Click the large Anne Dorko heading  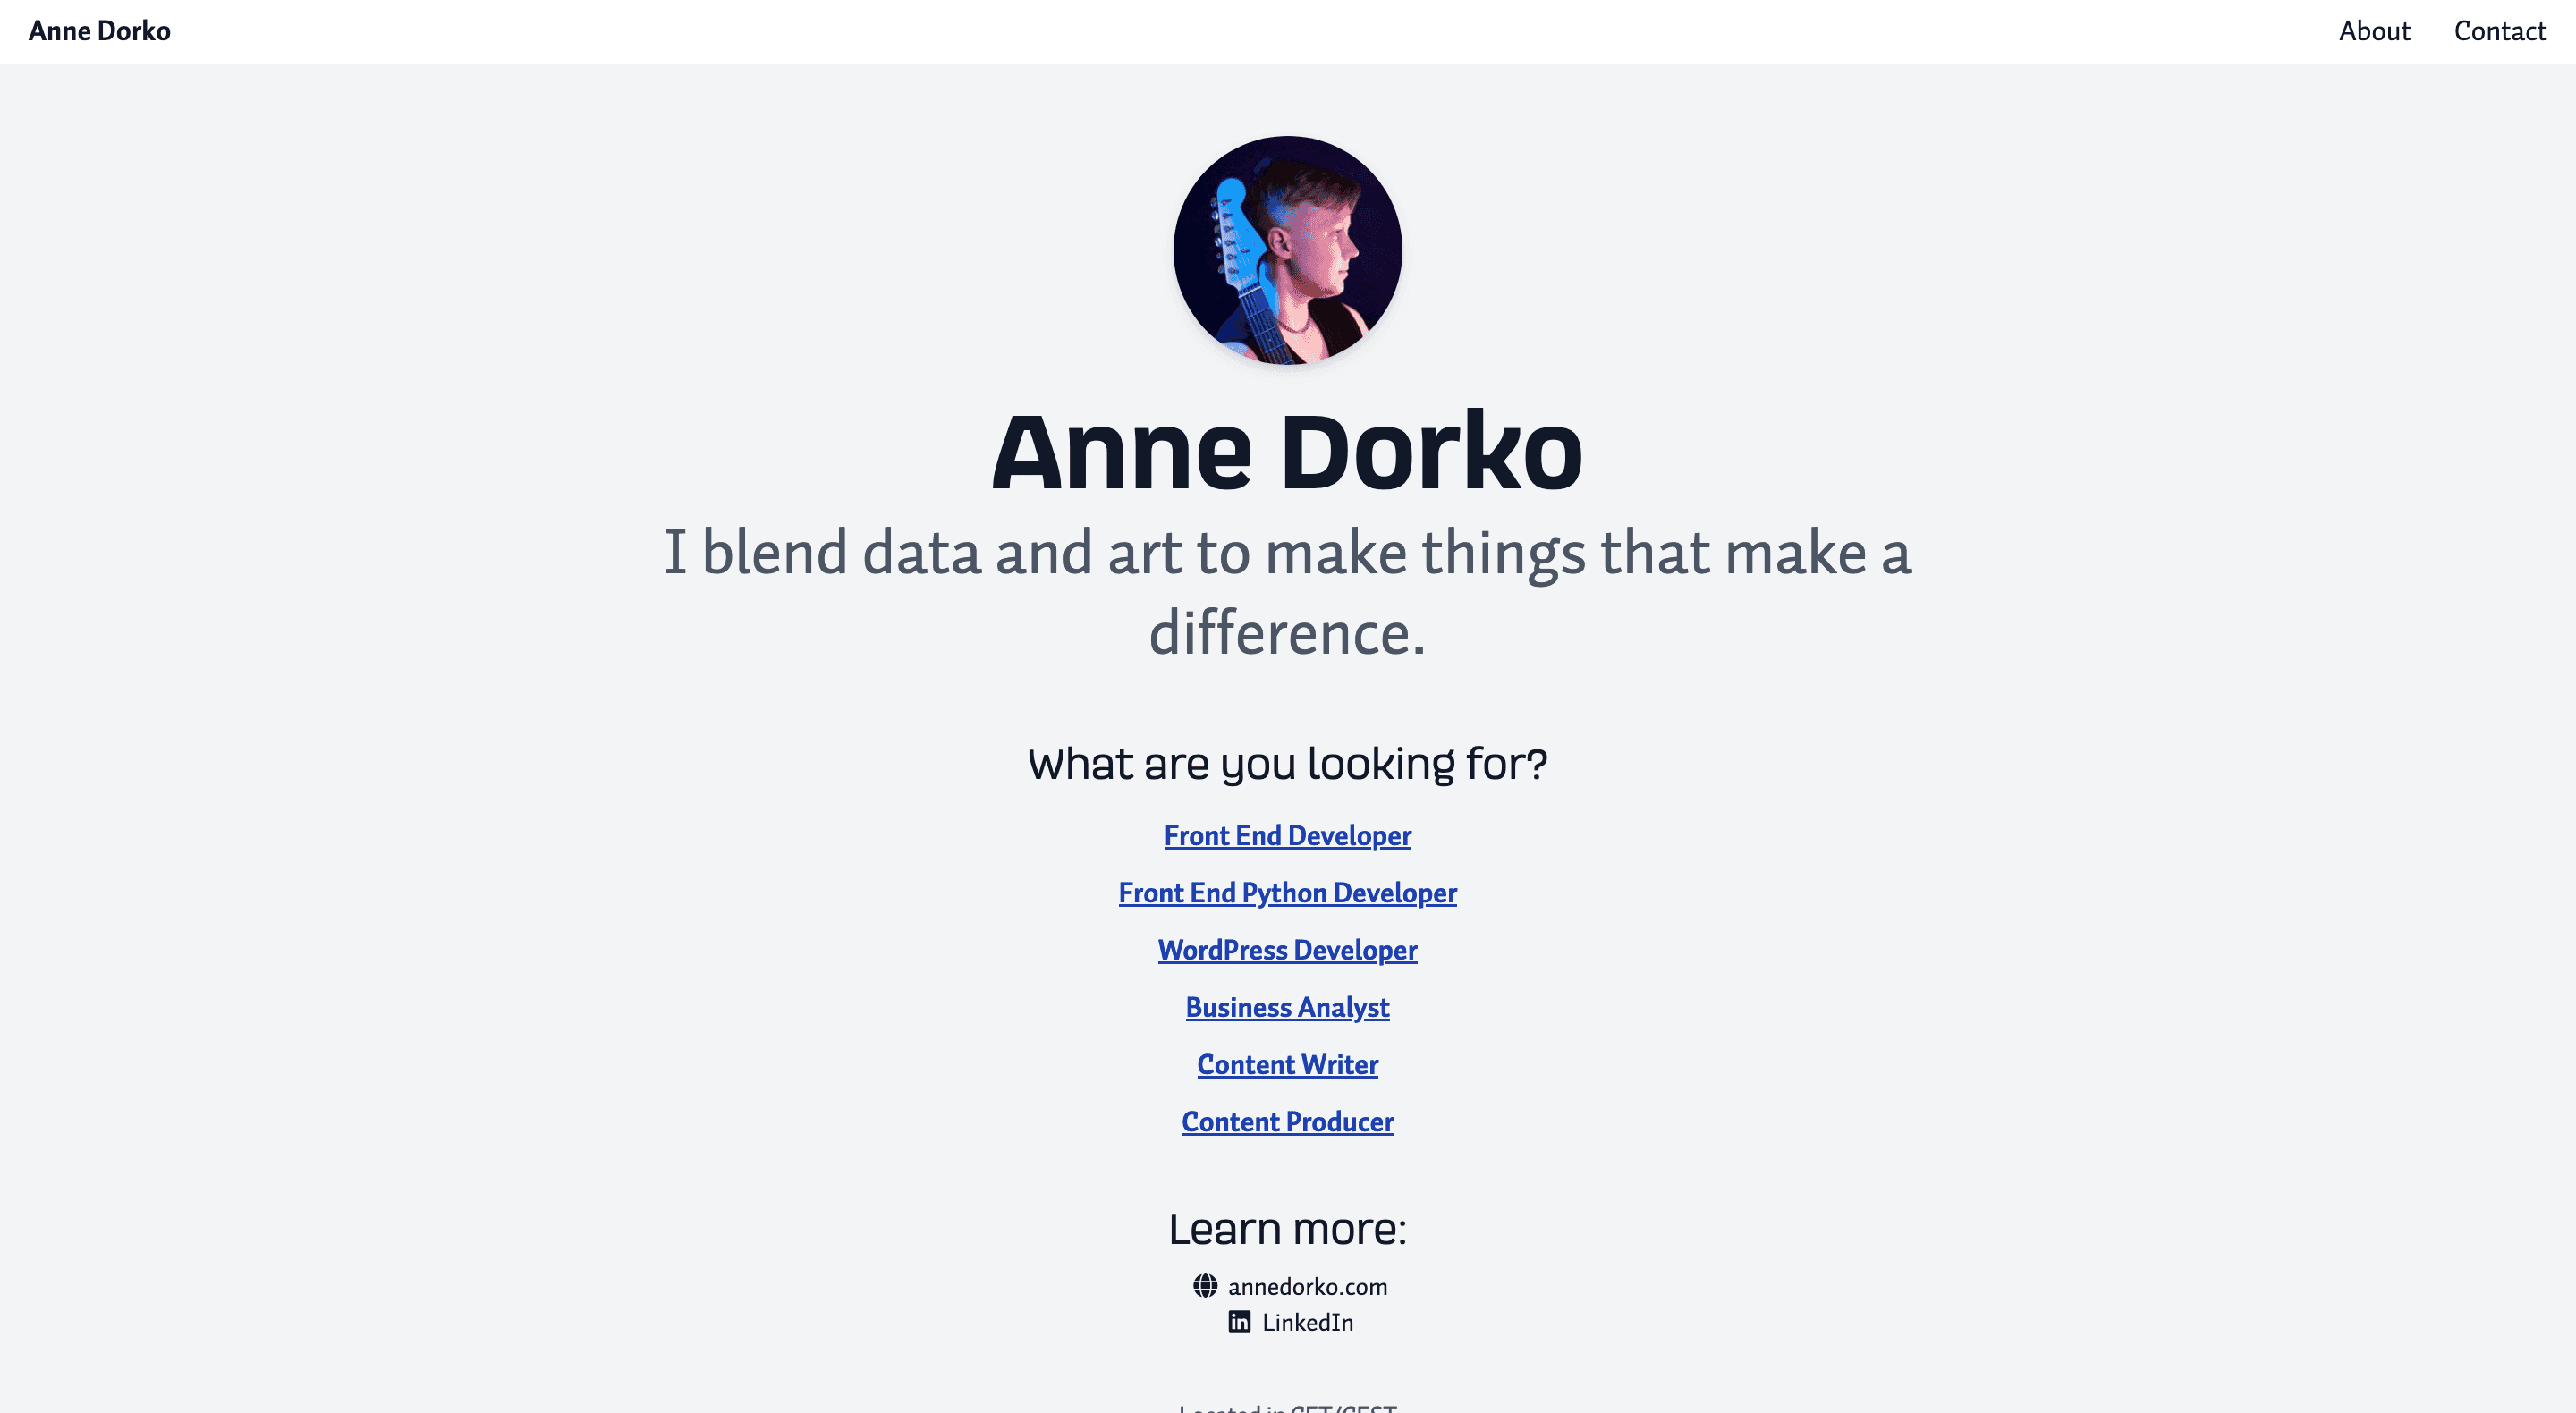1287,452
